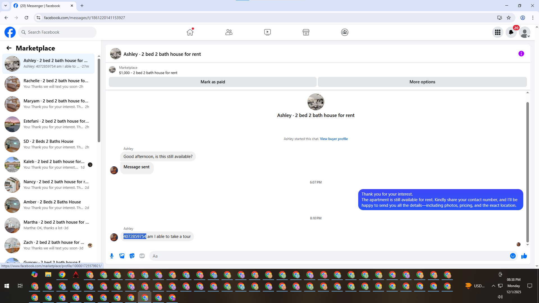Image resolution: width=539 pixels, height=303 pixels.
Task: Click Mark as paid button
Action: coord(213,82)
